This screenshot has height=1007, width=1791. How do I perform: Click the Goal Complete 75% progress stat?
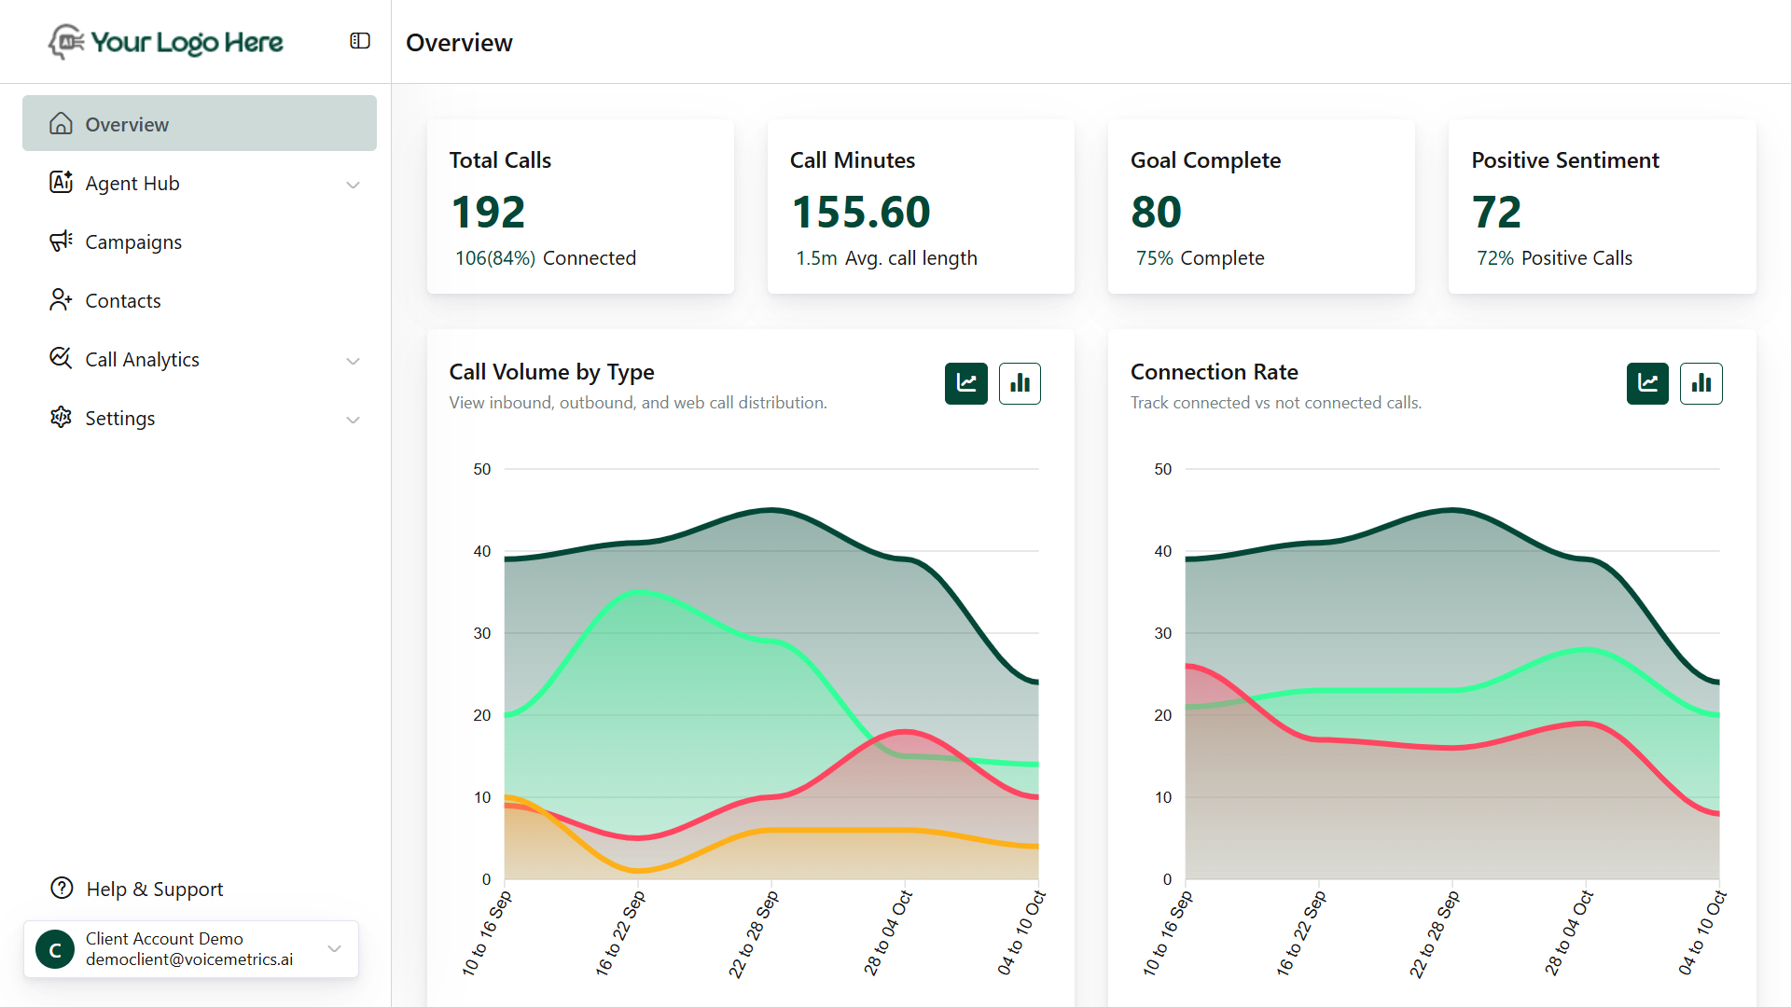point(1200,257)
